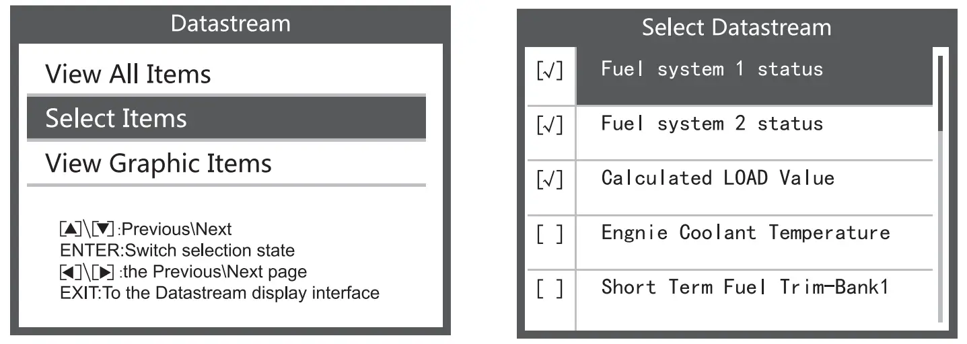Click the Select Datastream scrollbar thumb
Viewport: 967px width, 344px height.
[940, 93]
